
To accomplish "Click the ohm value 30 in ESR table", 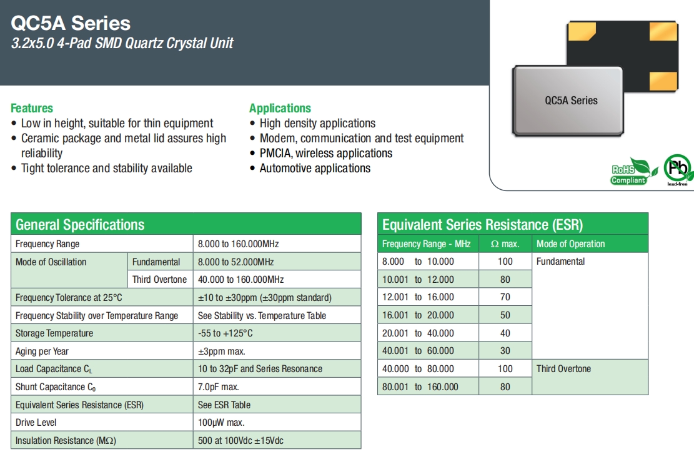I will pos(505,351).
